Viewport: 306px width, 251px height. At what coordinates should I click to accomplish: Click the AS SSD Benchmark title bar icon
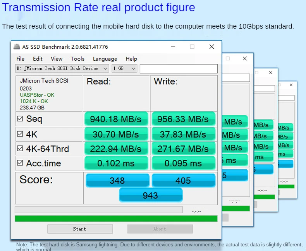[17, 47]
